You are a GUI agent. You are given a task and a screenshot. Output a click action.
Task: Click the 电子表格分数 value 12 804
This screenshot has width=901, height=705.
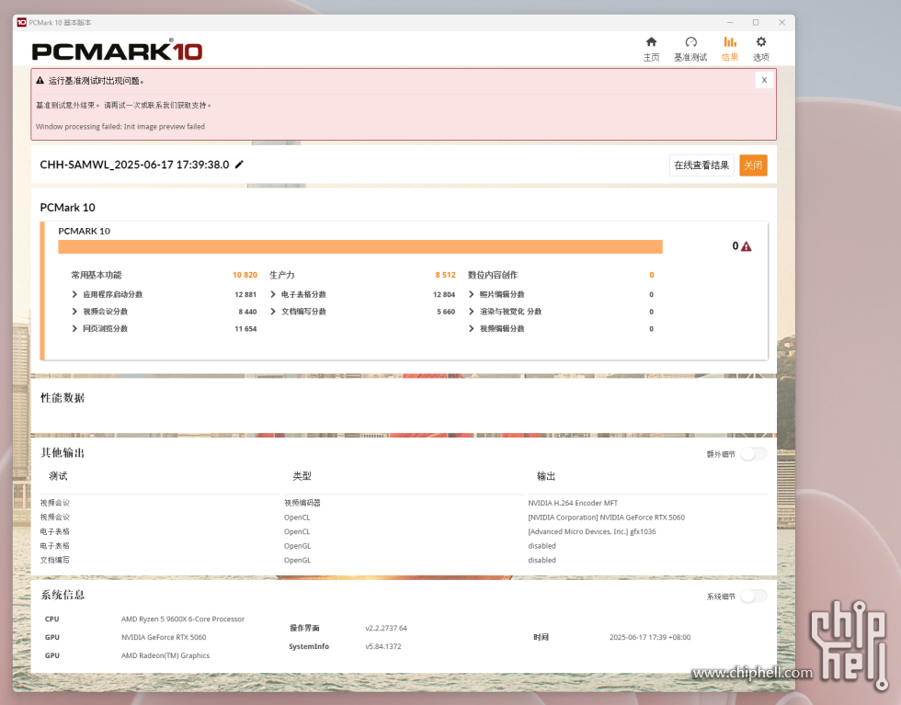[443, 294]
